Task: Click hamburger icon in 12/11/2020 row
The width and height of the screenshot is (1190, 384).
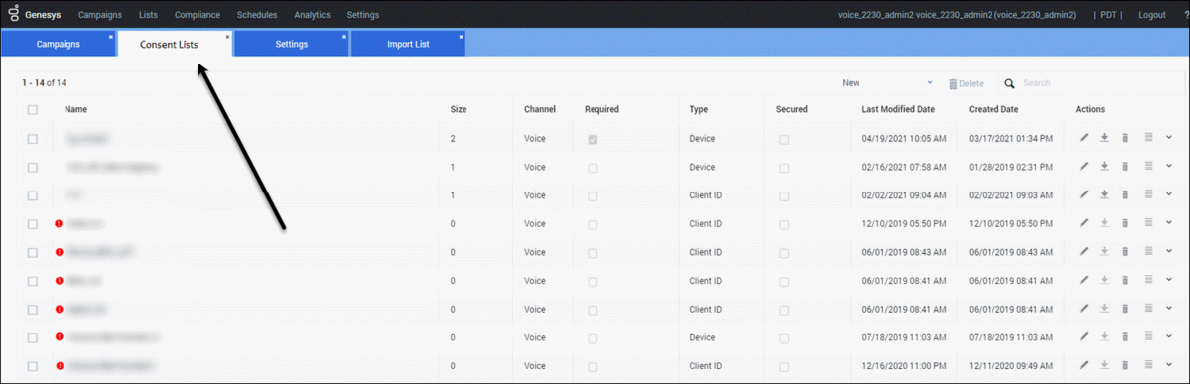Action: click(1149, 365)
